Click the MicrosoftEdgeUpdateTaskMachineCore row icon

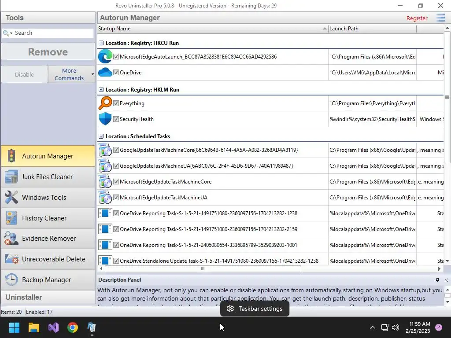tap(105, 181)
